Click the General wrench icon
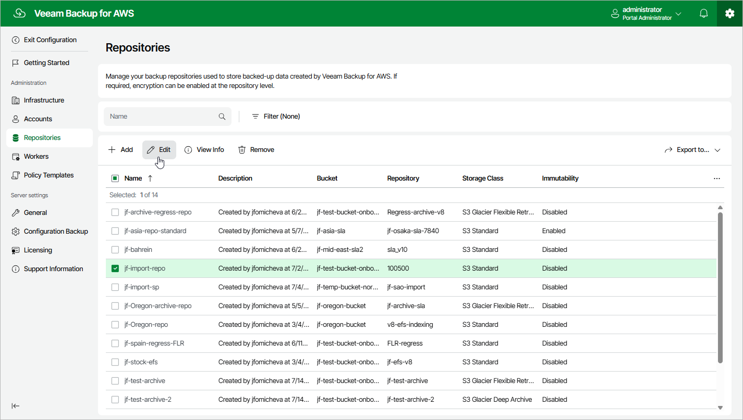Viewport: 743px width, 420px height. coord(16,213)
